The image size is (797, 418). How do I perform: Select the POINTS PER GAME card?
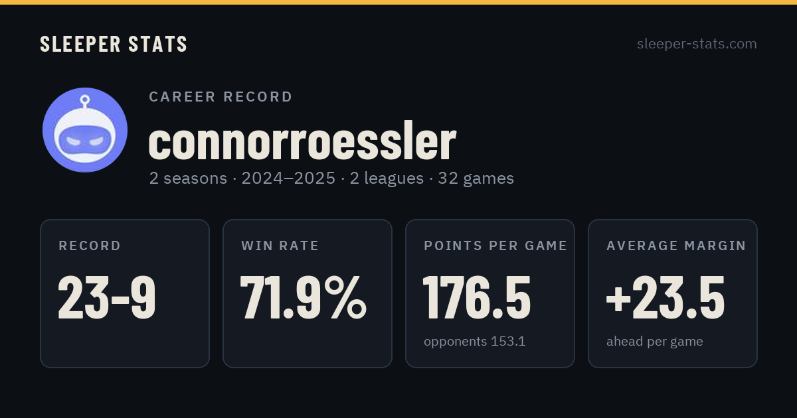490,293
